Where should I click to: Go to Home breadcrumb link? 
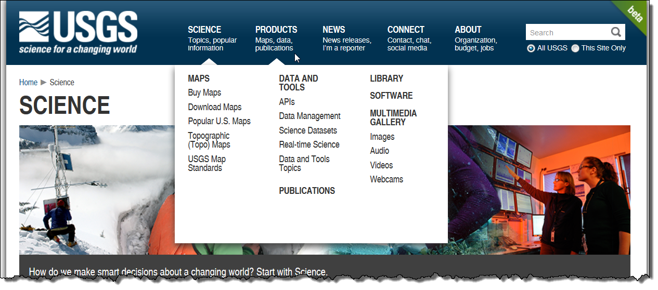[28, 83]
